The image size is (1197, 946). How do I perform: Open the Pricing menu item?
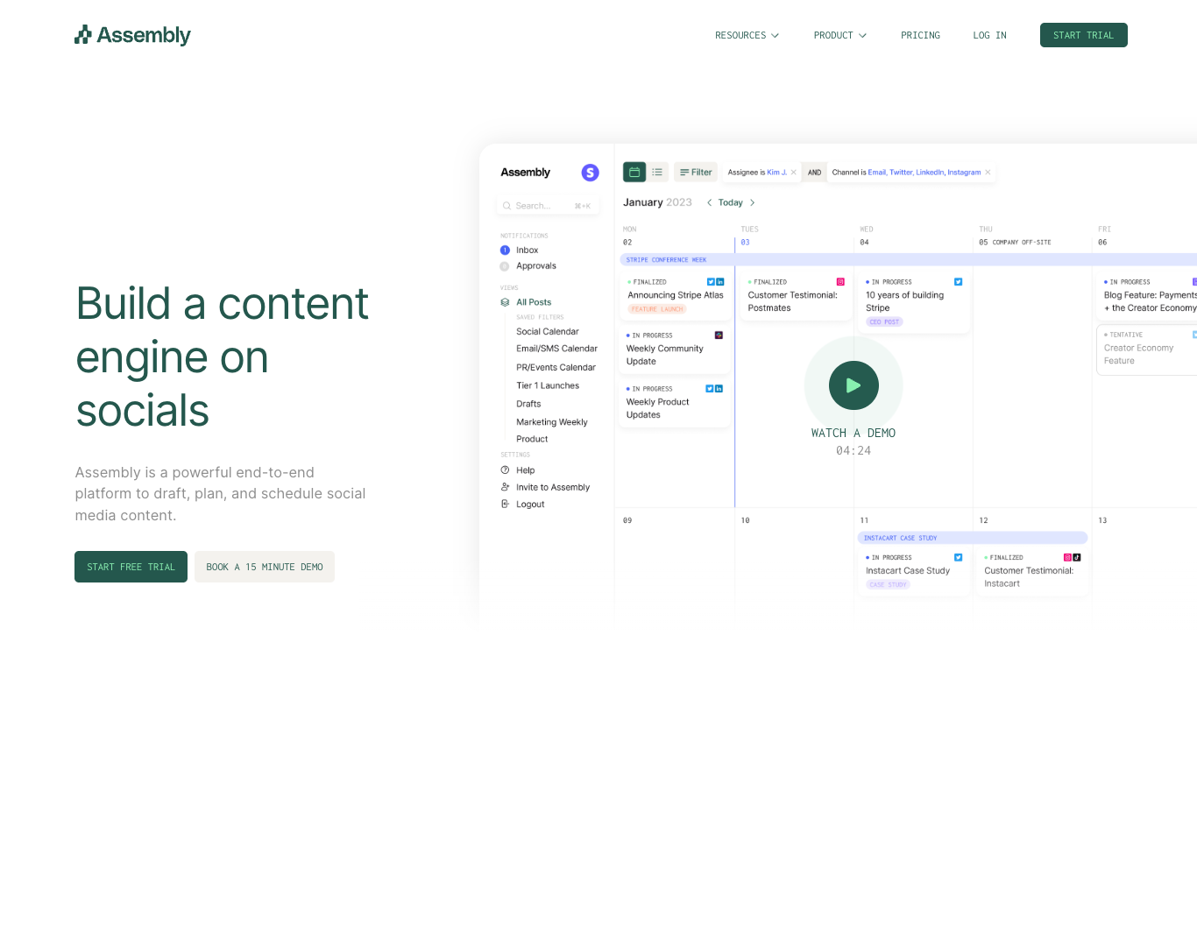920,35
